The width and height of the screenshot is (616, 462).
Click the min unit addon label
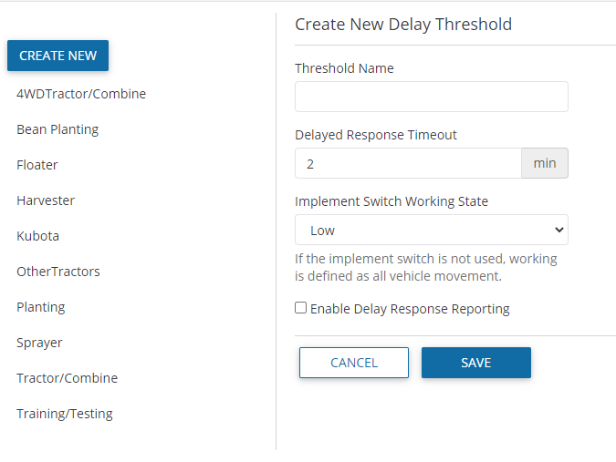pos(545,163)
